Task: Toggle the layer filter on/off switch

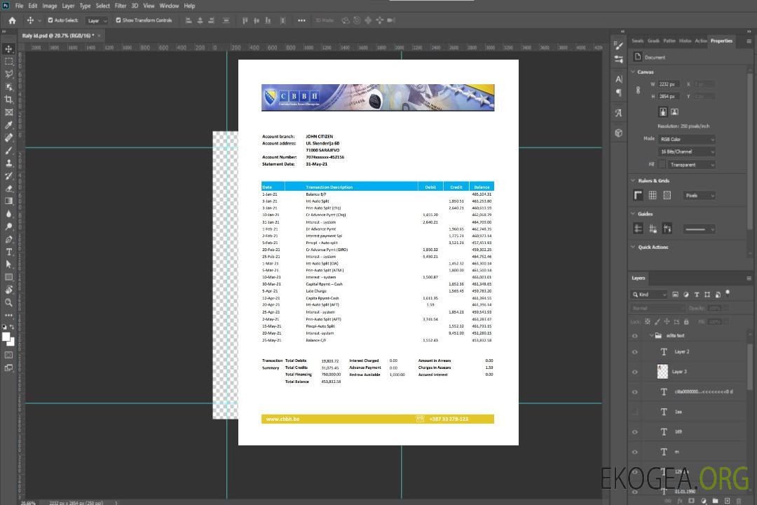Action: coord(728,293)
